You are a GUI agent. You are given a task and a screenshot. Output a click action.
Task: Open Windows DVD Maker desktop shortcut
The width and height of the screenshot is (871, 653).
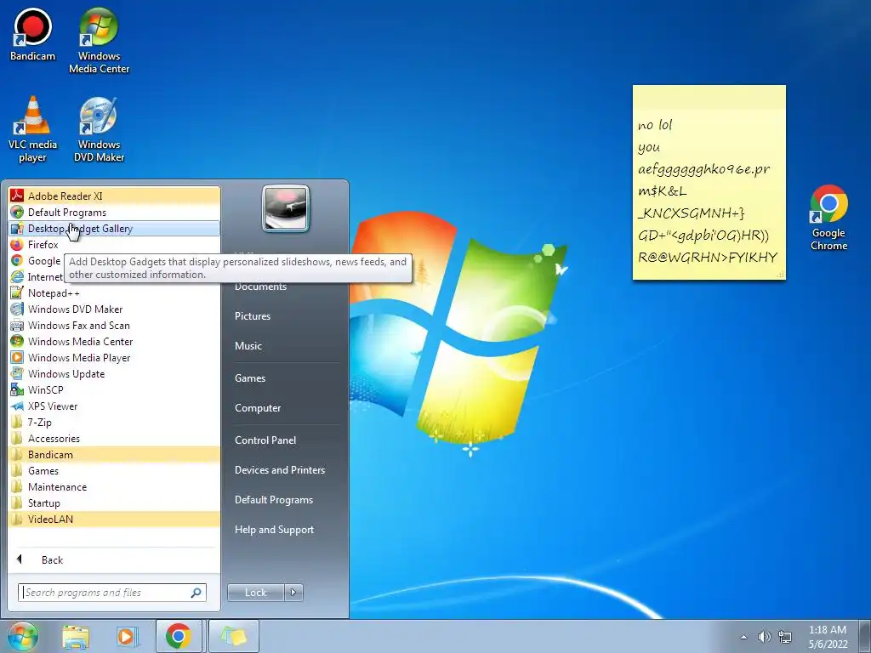point(99,129)
